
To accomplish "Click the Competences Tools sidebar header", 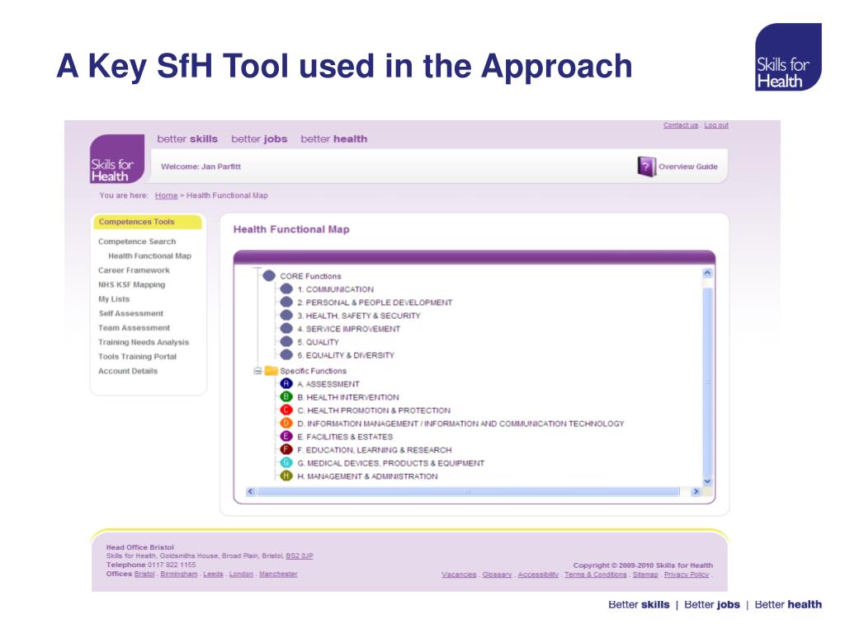I will point(148,222).
